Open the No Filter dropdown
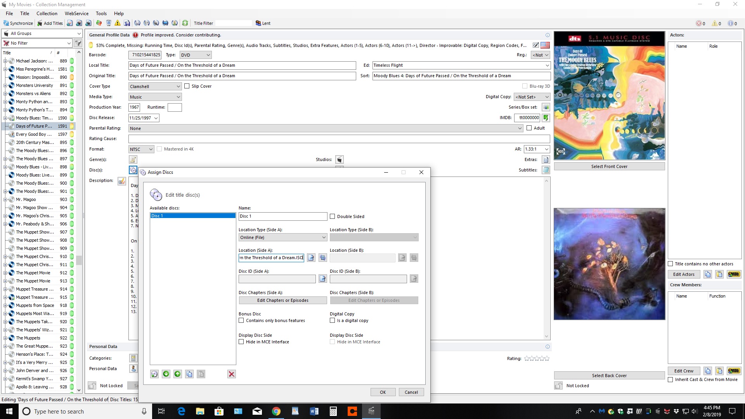Screen dimensions: 745x419 pyautogui.click(x=37, y=43)
